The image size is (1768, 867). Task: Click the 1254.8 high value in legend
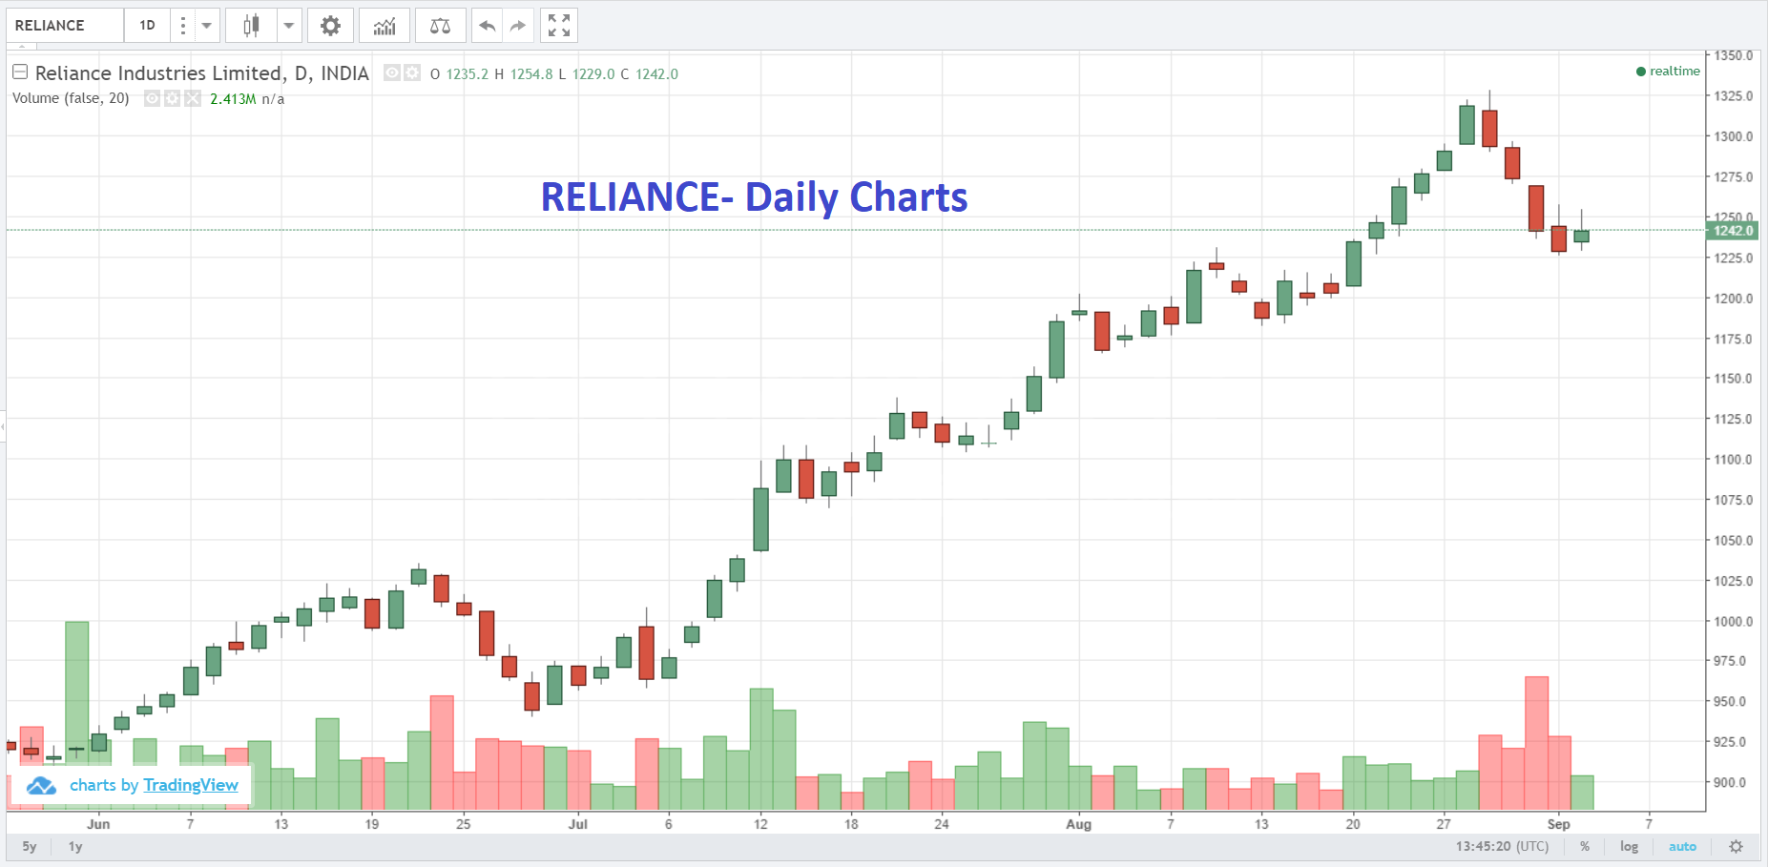tap(531, 74)
